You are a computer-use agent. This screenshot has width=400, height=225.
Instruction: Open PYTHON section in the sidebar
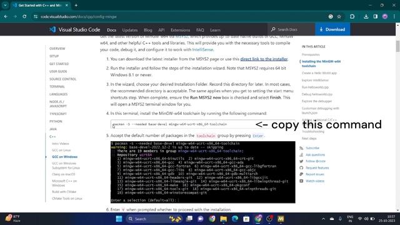[56, 121]
